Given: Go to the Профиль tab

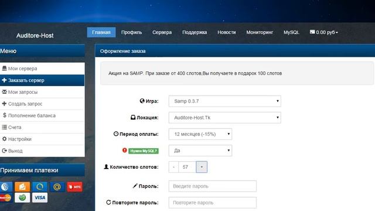Looking at the screenshot, I should [x=131, y=32].
